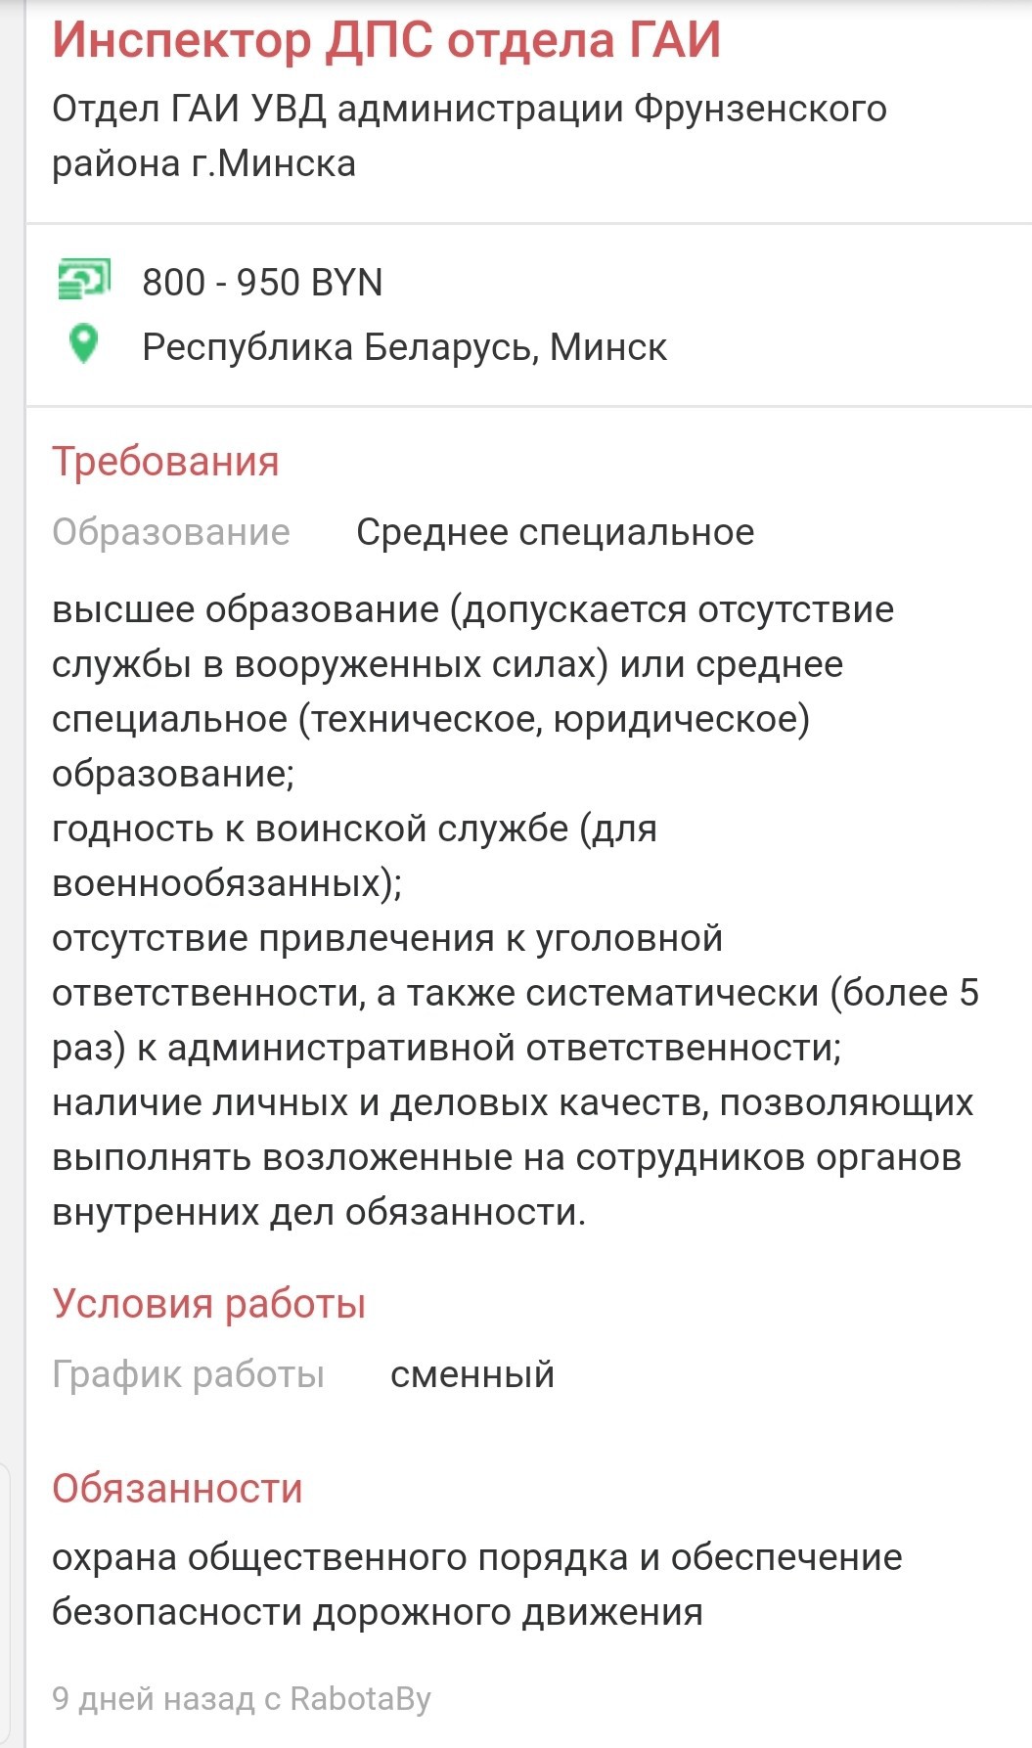Click the отсутствие привлечения к уголовной line
The height and width of the screenshot is (1748, 1032).
(x=516, y=993)
